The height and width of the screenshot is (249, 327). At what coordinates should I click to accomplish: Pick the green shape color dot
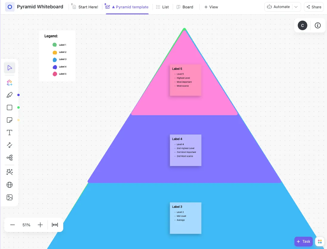point(18,107)
